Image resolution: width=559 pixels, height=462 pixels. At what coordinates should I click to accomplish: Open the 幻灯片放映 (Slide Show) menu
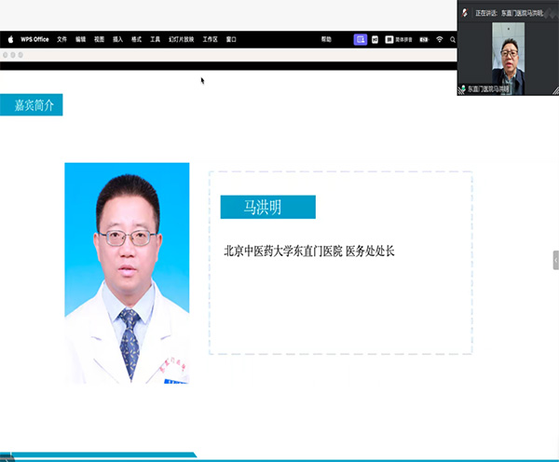(x=180, y=40)
